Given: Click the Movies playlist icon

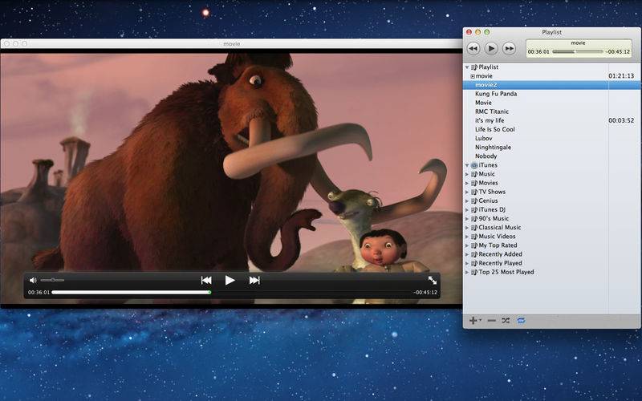Looking at the screenshot, I should tap(474, 184).
